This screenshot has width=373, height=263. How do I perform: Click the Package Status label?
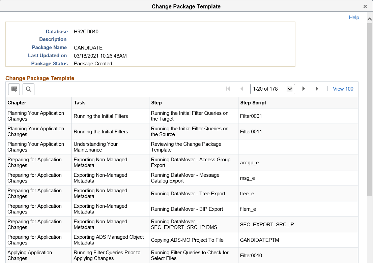click(x=49, y=63)
